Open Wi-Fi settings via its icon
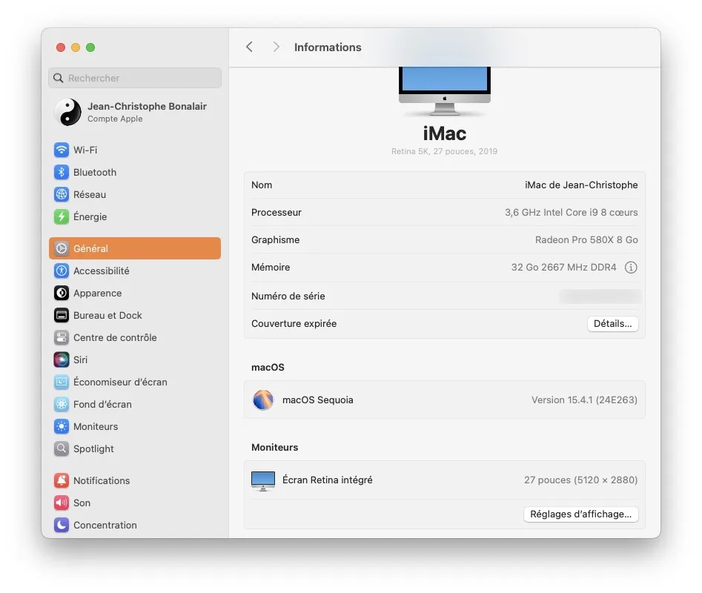The width and height of the screenshot is (702, 593). coord(62,150)
